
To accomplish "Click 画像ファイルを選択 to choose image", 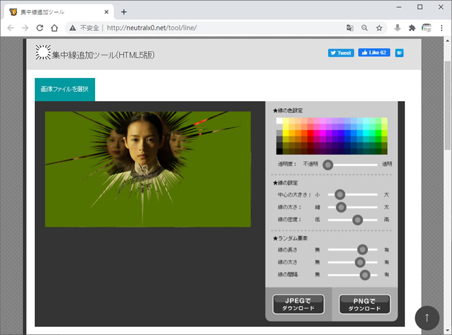I will click(x=65, y=89).
